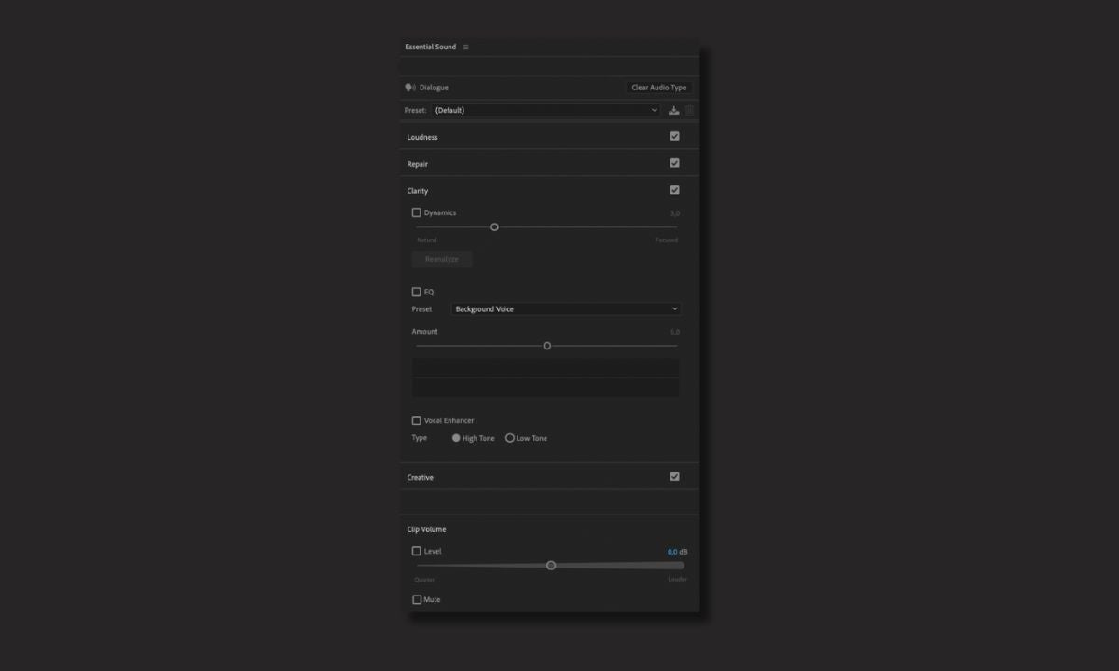
Task: Select the Low Tone radio button
Action: pyautogui.click(x=510, y=438)
